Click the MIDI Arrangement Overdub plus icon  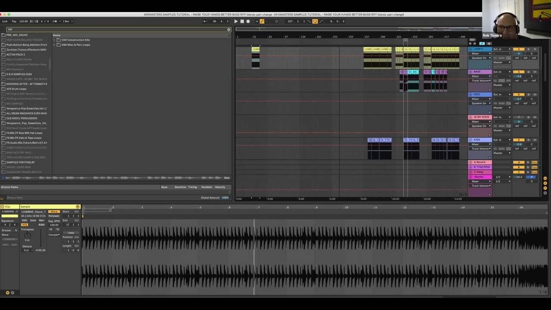point(257,21)
